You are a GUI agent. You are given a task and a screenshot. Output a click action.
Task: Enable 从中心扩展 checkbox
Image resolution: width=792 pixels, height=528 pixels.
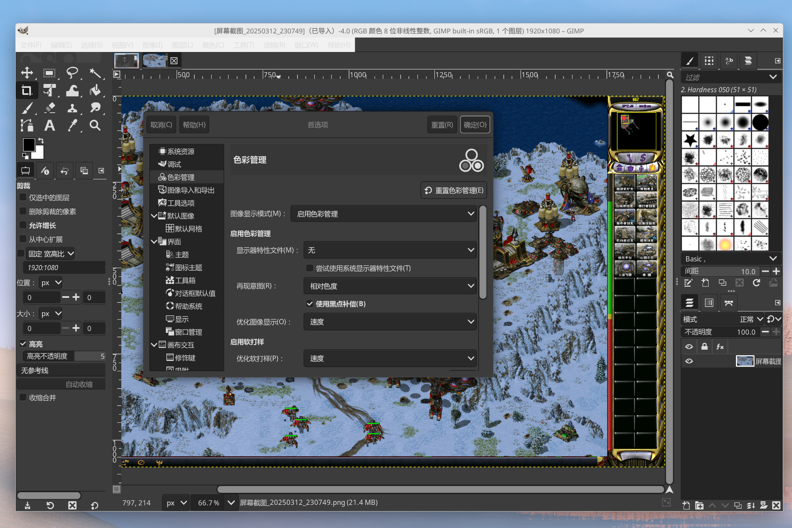click(x=23, y=239)
